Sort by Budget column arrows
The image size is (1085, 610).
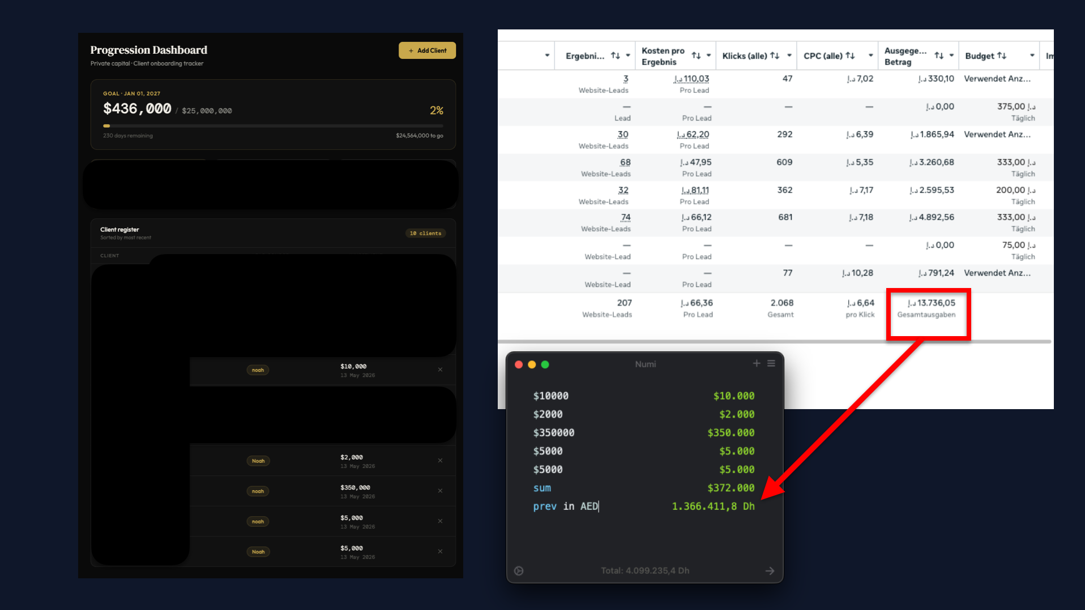(x=1002, y=55)
